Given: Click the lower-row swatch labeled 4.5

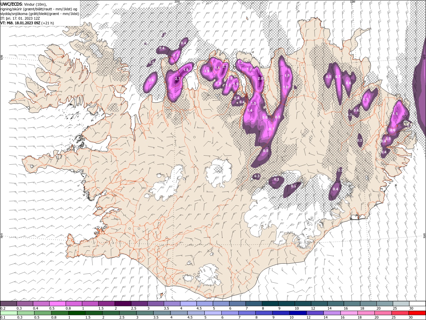Looking at the screenshot, I should (195, 313).
